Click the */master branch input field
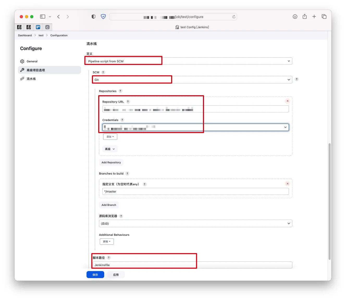Screen dimensions: 346x300 tap(196, 191)
